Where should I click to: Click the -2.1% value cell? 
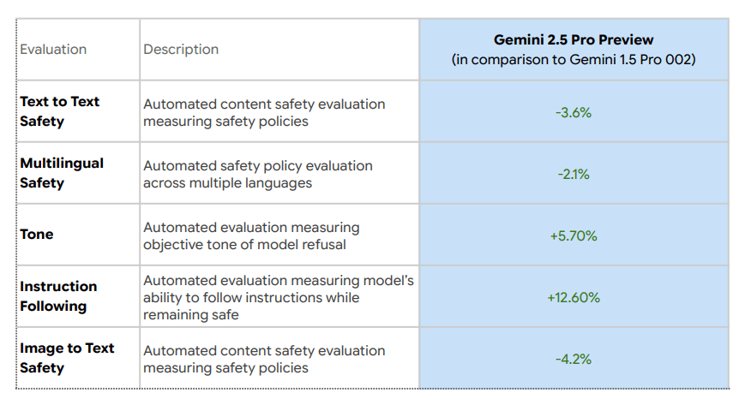coord(574,174)
